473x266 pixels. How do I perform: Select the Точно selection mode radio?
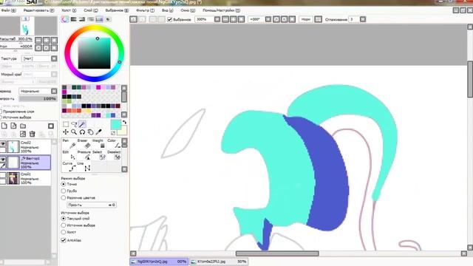click(x=64, y=184)
